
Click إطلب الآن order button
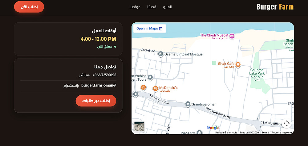pyautogui.click(x=29, y=7)
